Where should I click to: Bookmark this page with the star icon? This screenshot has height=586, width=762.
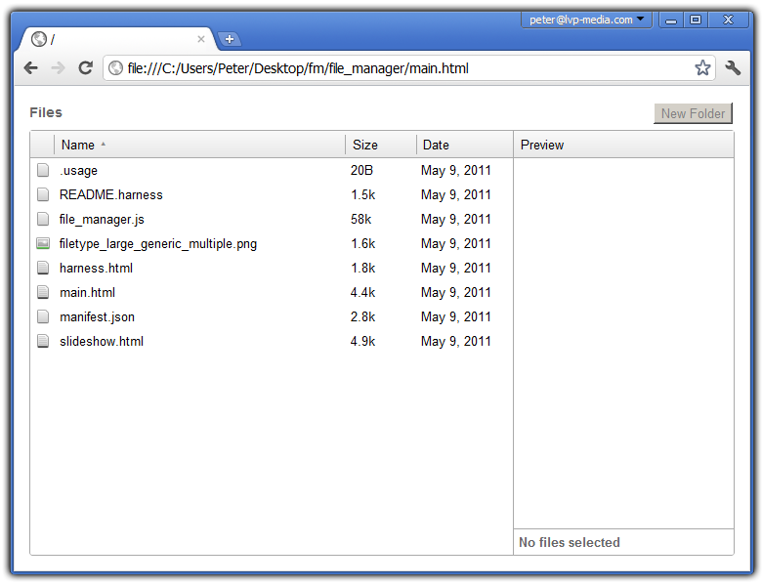[x=702, y=68]
